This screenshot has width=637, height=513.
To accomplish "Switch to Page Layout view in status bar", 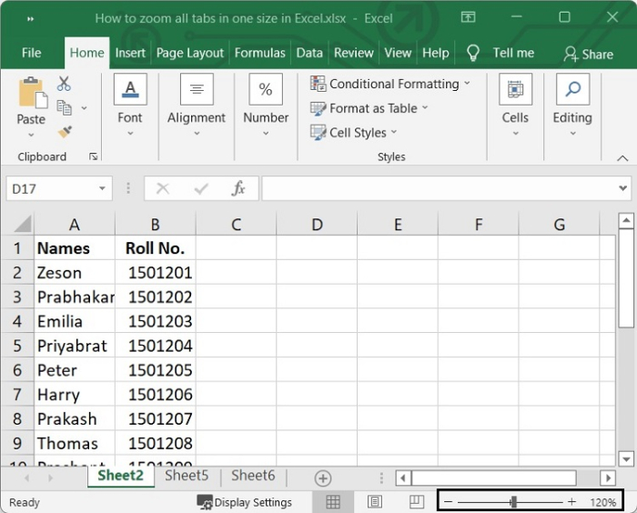I will tap(375, 502).
